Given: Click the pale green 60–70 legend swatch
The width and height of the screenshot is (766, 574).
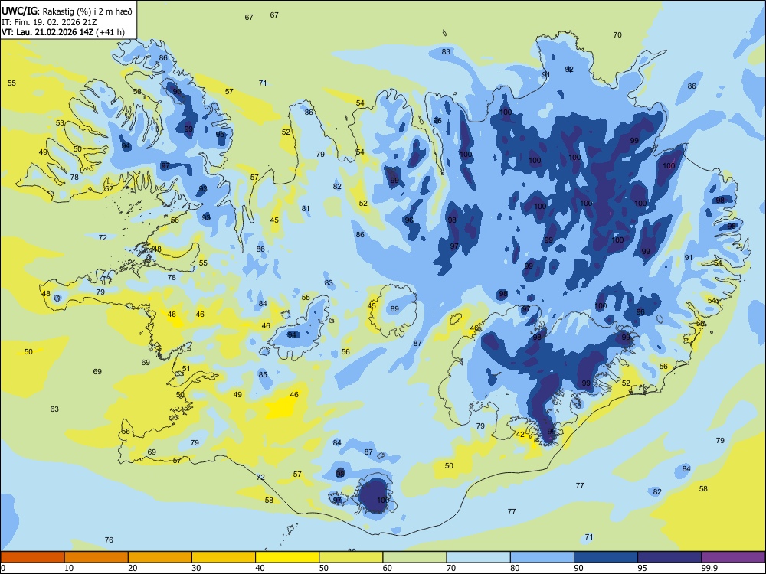Looking at the screenshot, I should (x=414, y=557).
